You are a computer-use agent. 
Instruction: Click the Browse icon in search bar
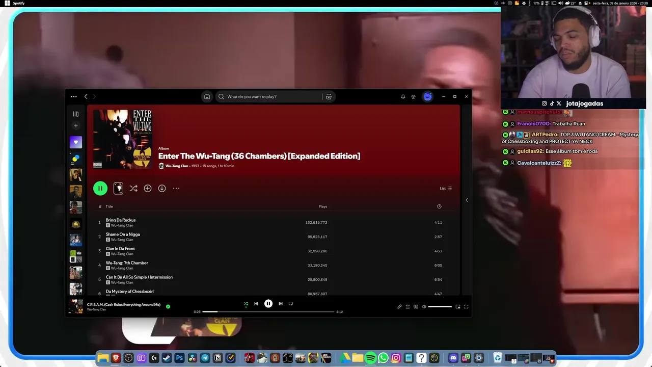329,96
